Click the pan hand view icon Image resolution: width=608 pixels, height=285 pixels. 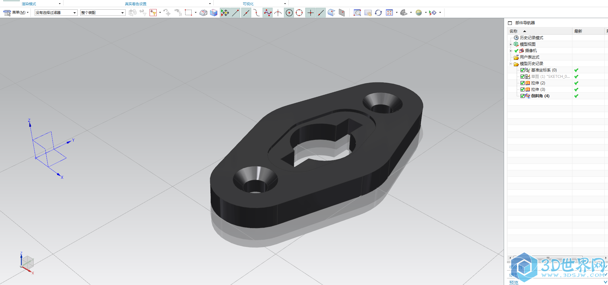(x=368, y=13)
